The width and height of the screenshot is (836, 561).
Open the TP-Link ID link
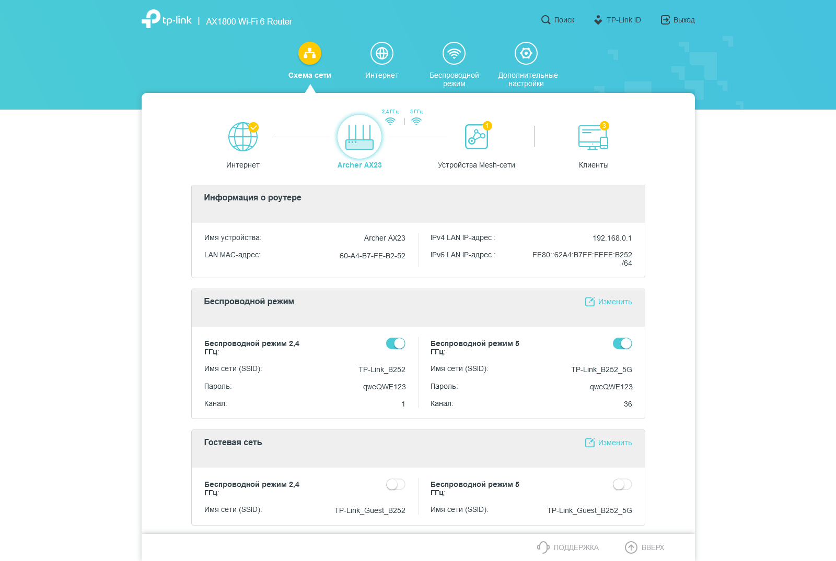624,20
